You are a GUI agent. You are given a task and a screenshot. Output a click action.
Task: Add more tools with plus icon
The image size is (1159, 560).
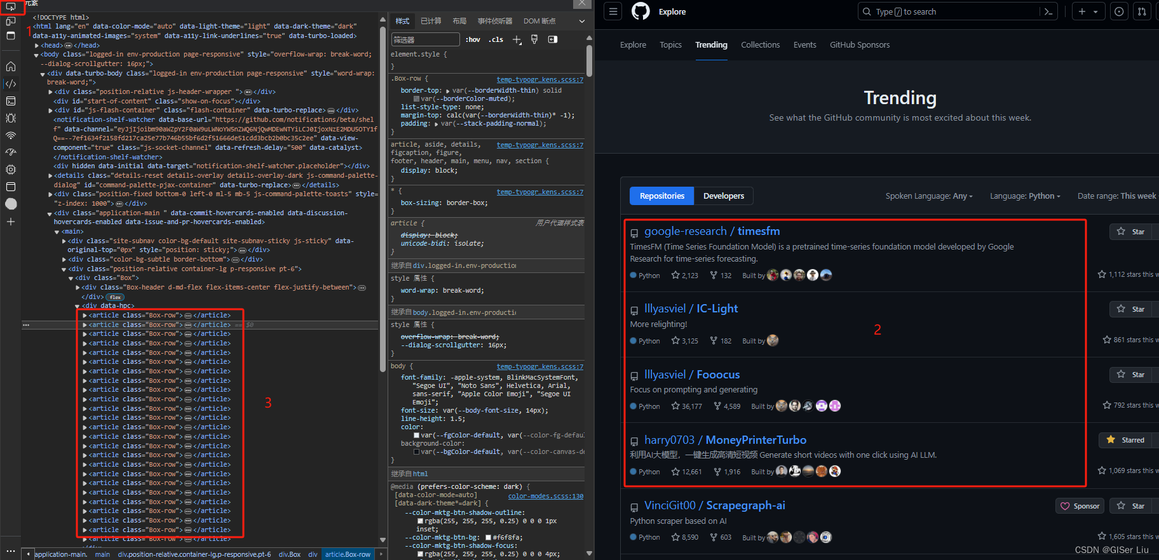11,222
